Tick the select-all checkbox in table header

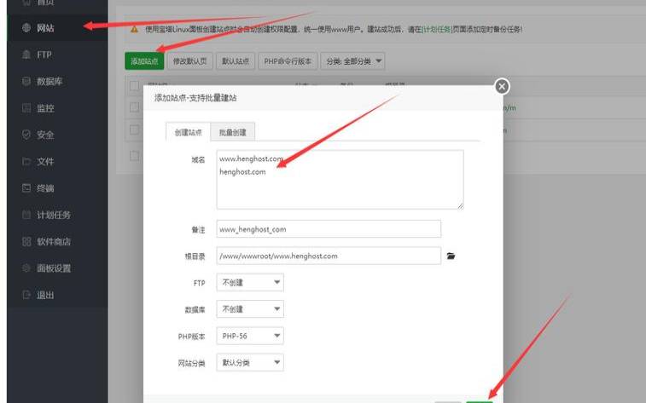[134, 85]
